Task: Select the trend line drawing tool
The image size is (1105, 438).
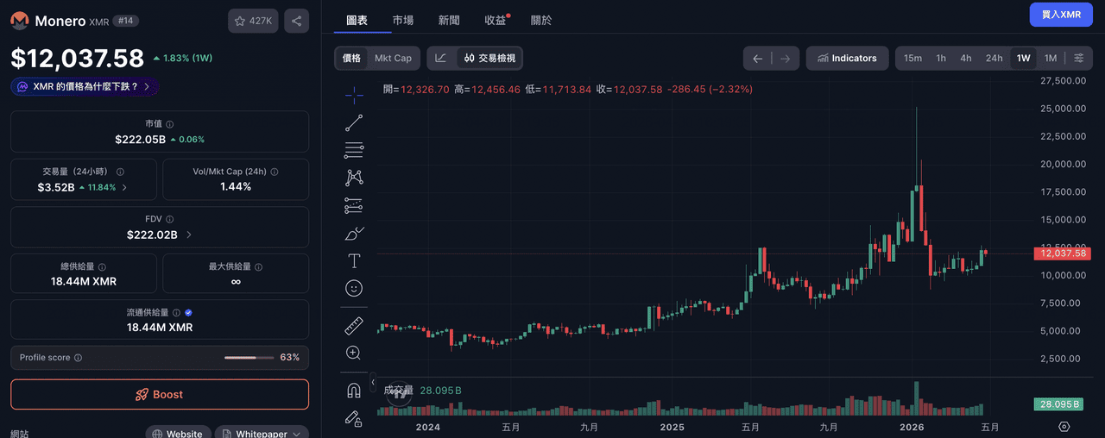Action: tap(354, 122)
